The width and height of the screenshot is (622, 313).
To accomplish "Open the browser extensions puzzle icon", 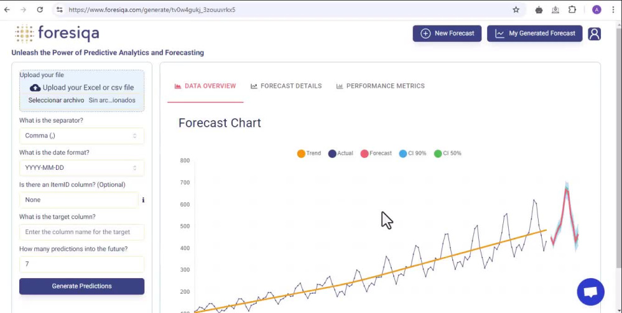I will click(x=572, y=9).
